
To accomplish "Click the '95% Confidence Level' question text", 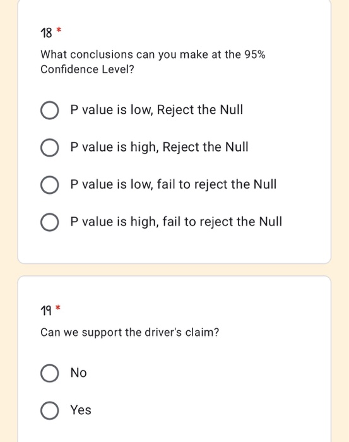I will [153, 62].
